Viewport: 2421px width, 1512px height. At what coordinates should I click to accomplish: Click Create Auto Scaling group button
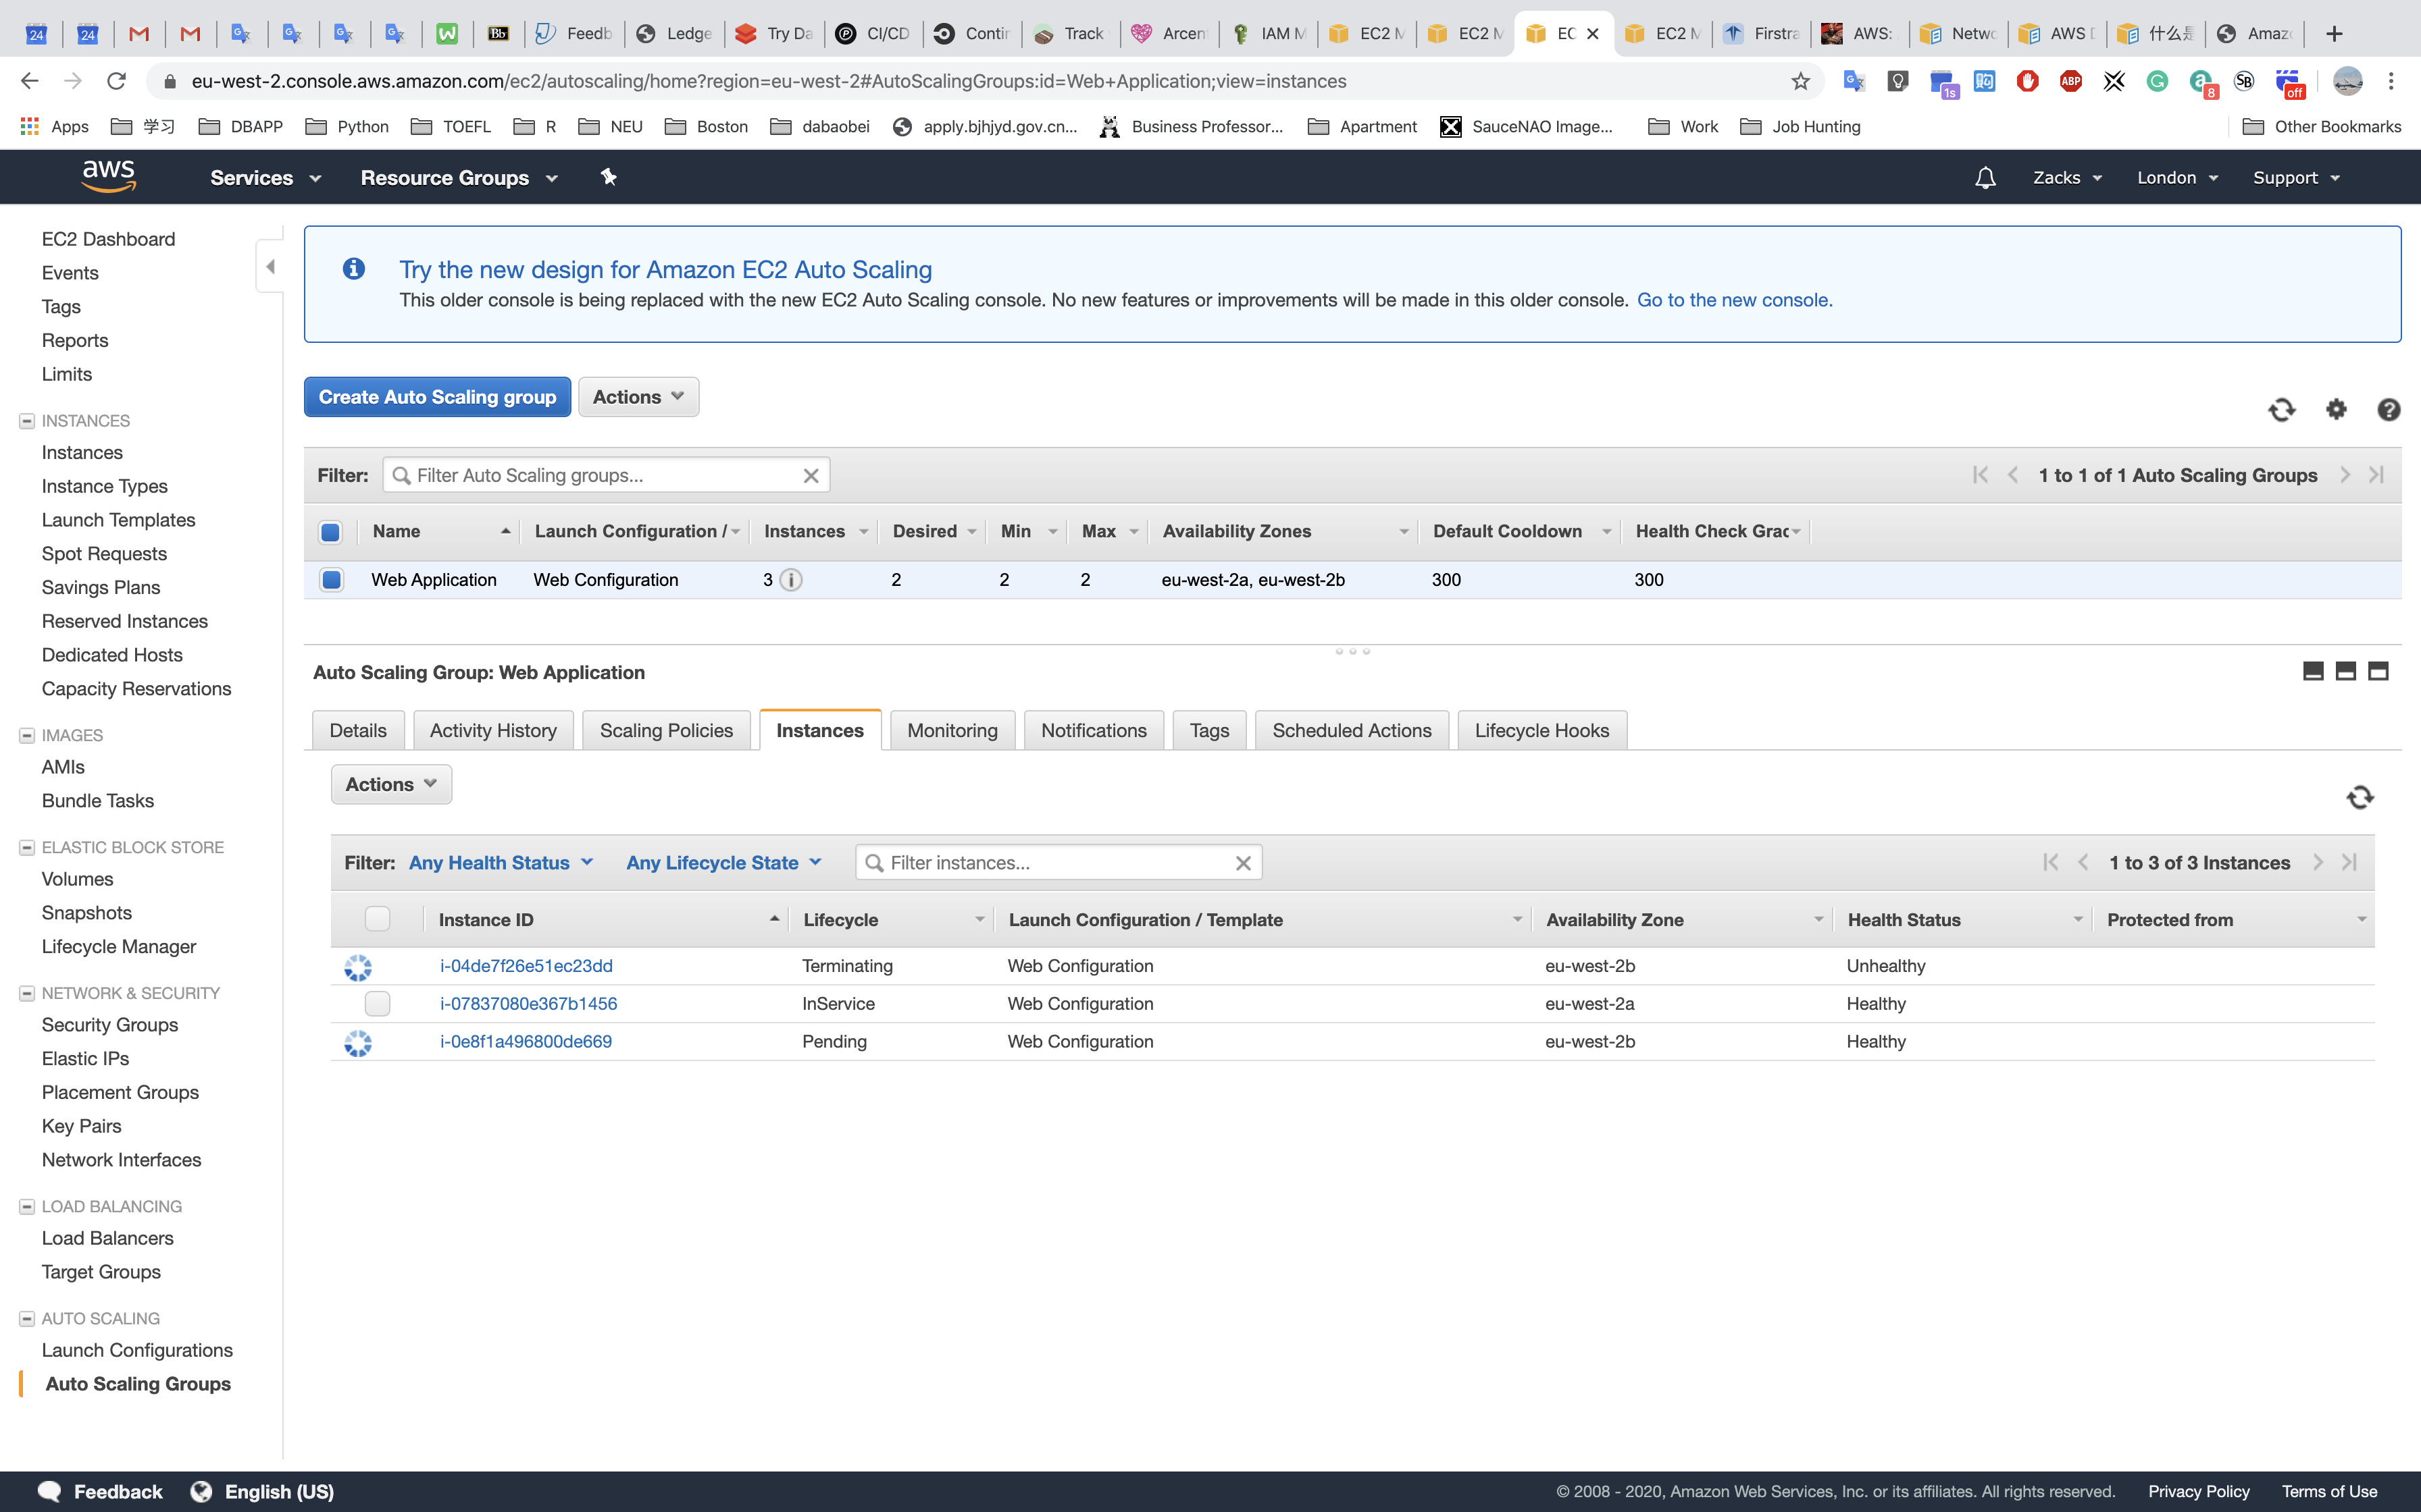click(437, 397)
